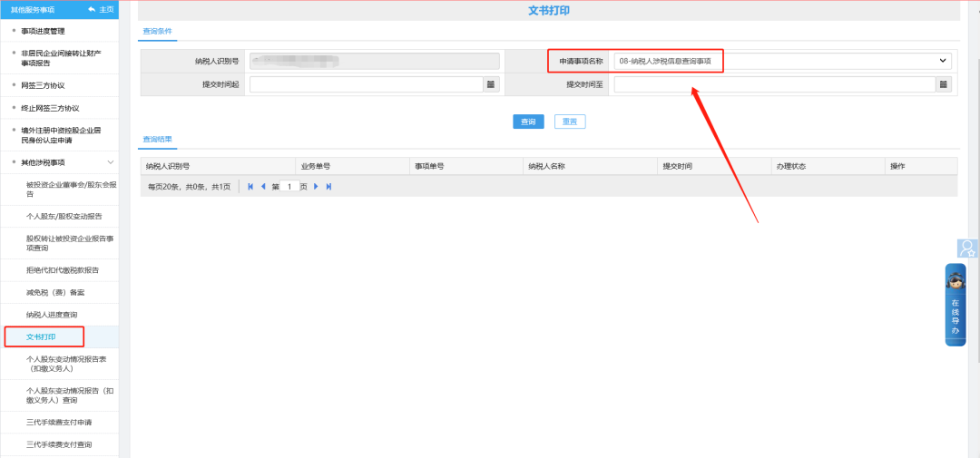Click the 纳税人名称 column header

(x=591, y=166)
